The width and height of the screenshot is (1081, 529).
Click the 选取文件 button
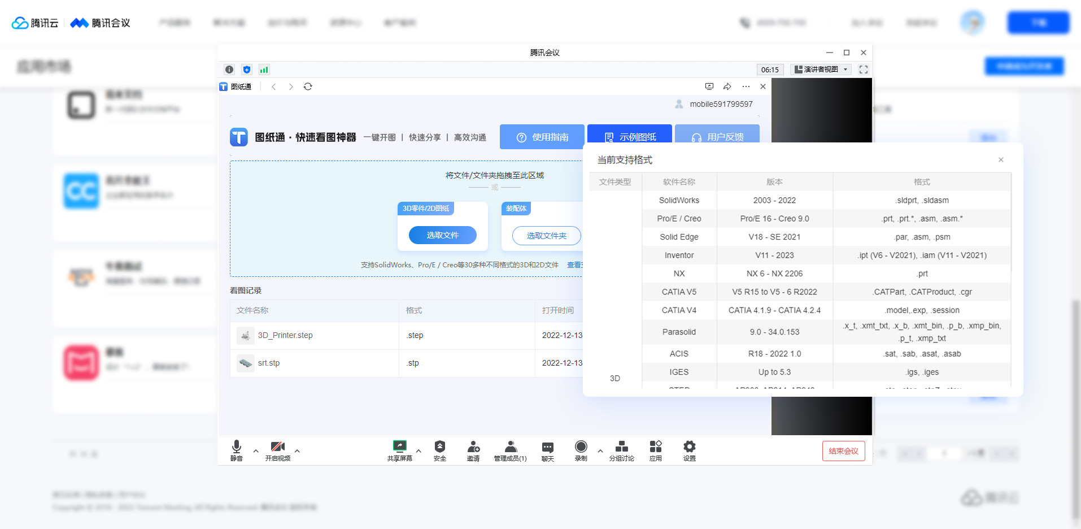(443, 235)
